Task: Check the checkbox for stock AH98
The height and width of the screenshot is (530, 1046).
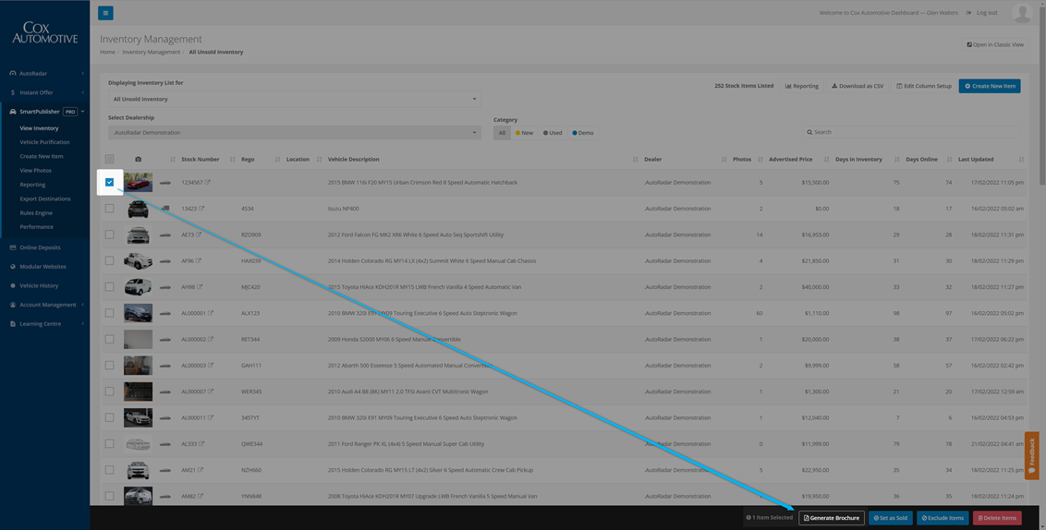Action: 109,286
